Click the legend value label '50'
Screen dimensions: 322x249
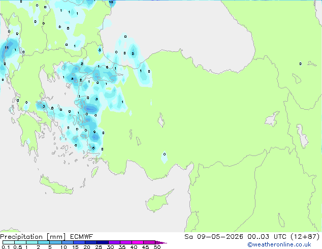click(157, 247)
